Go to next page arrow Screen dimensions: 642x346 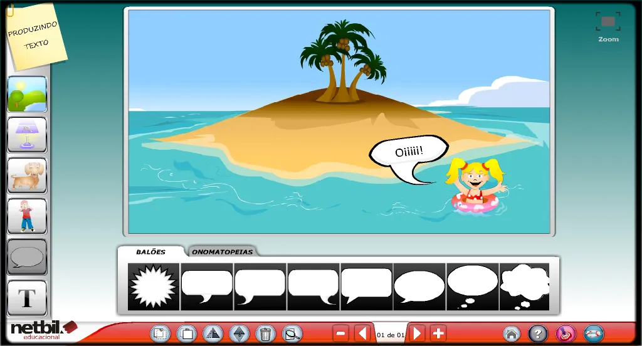click(x=417, y=333)
